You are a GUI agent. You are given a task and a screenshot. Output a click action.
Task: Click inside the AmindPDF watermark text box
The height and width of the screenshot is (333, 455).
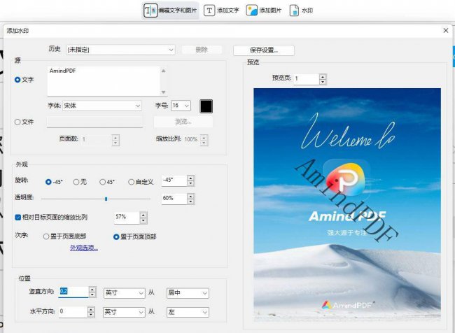click(x=104, y=81)
